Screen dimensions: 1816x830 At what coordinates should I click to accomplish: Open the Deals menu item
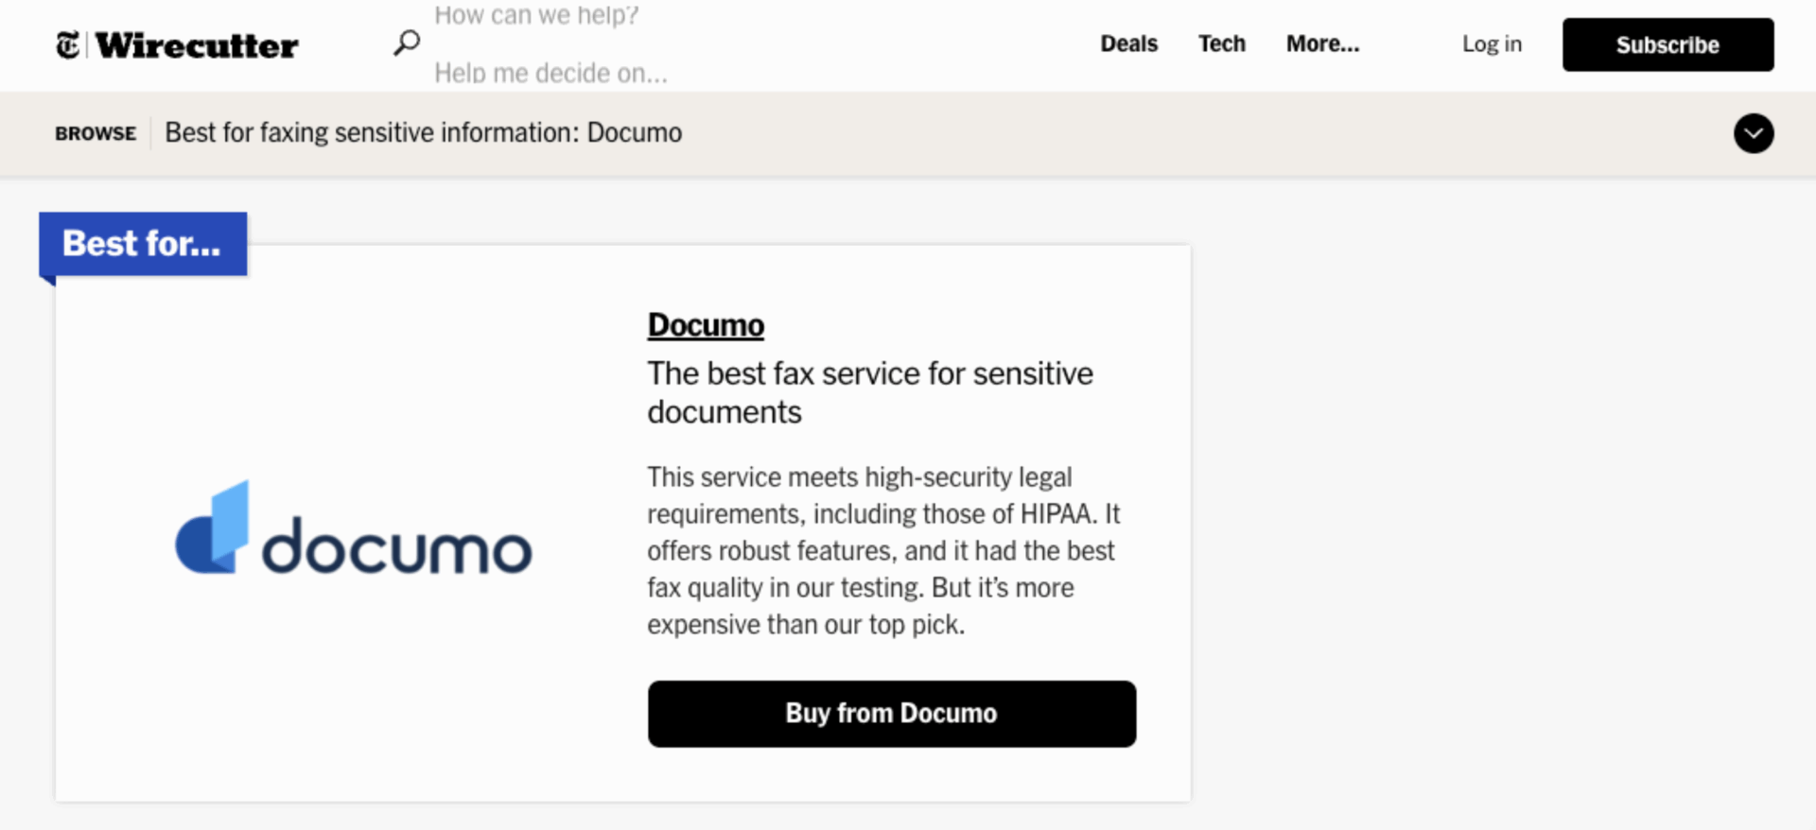[x=1128, y=44]
